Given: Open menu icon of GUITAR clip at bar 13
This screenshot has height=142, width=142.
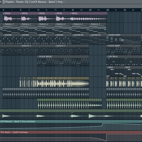Looking at the screenshot, I should tap(38, 35).
